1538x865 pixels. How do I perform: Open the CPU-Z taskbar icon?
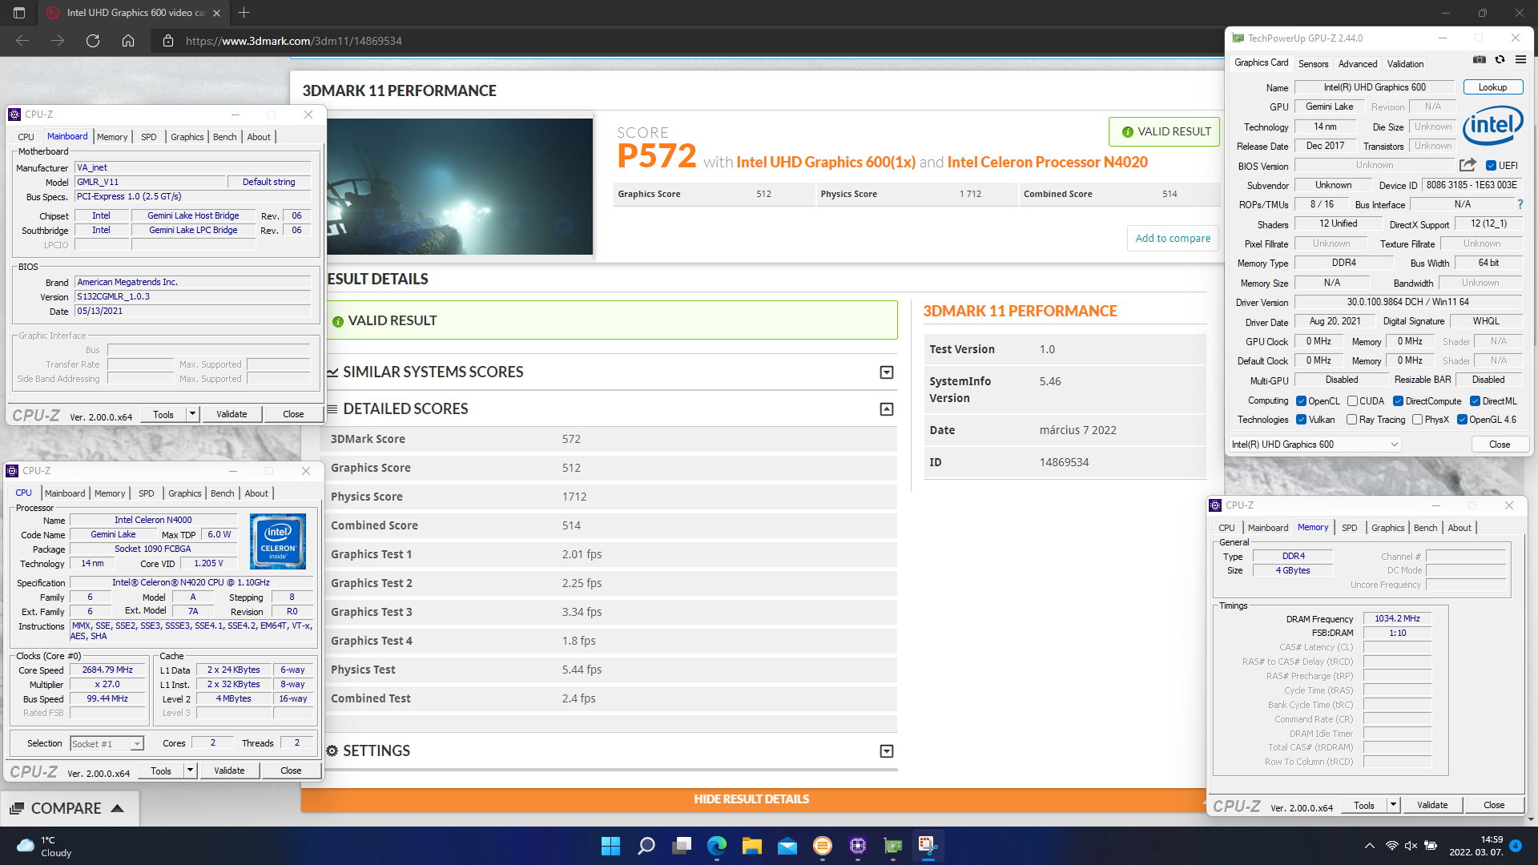pyautogui.click(x=858, y=846)
